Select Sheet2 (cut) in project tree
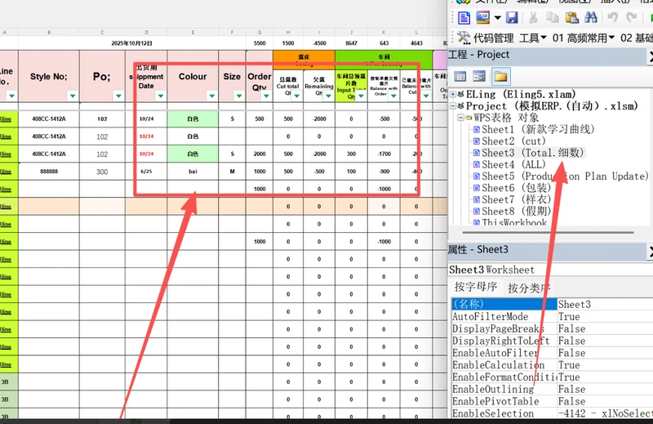Screen dimensions: 653x424 point(513,141)
